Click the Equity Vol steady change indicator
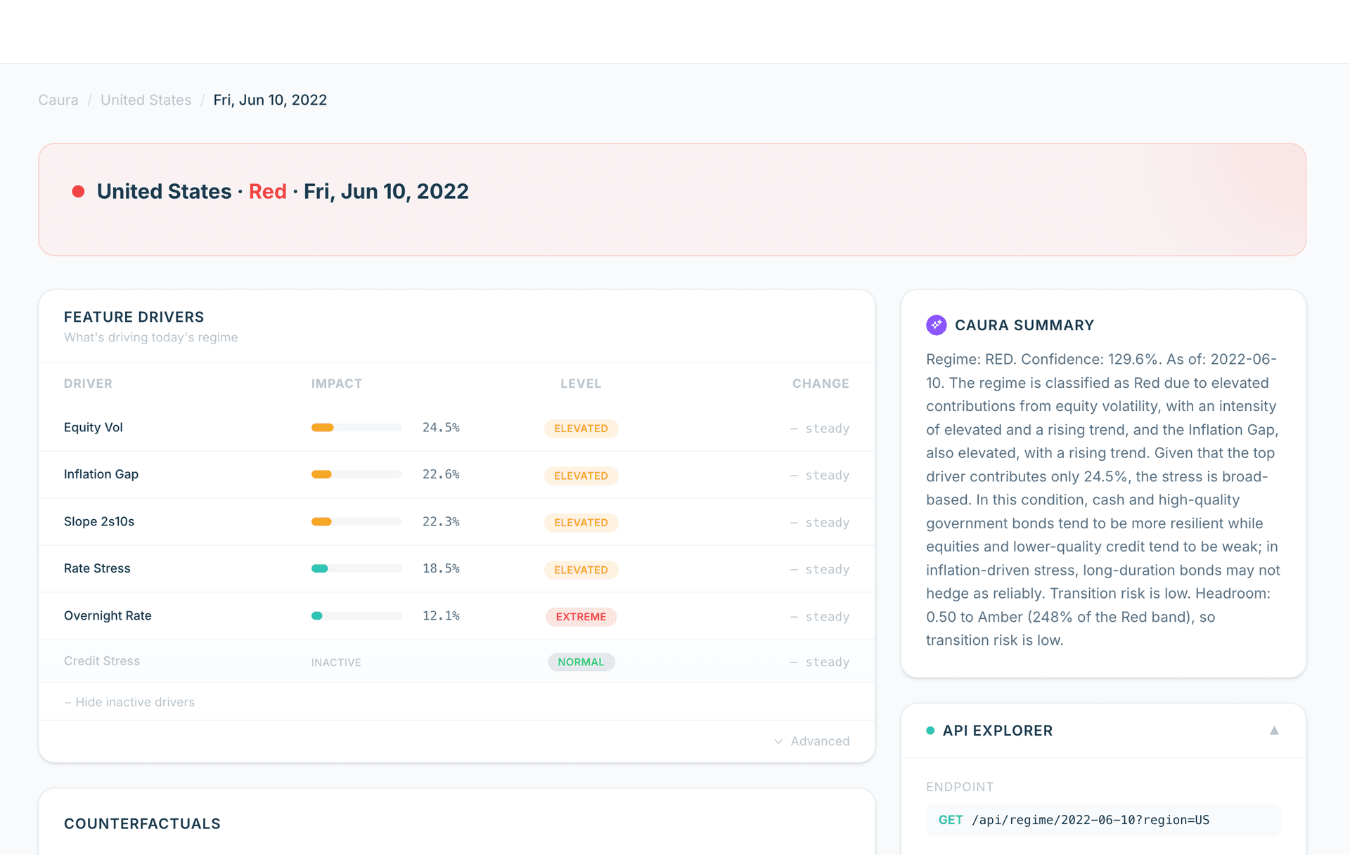The width and height of the screenshot is (1350, 855). [819, 429]
